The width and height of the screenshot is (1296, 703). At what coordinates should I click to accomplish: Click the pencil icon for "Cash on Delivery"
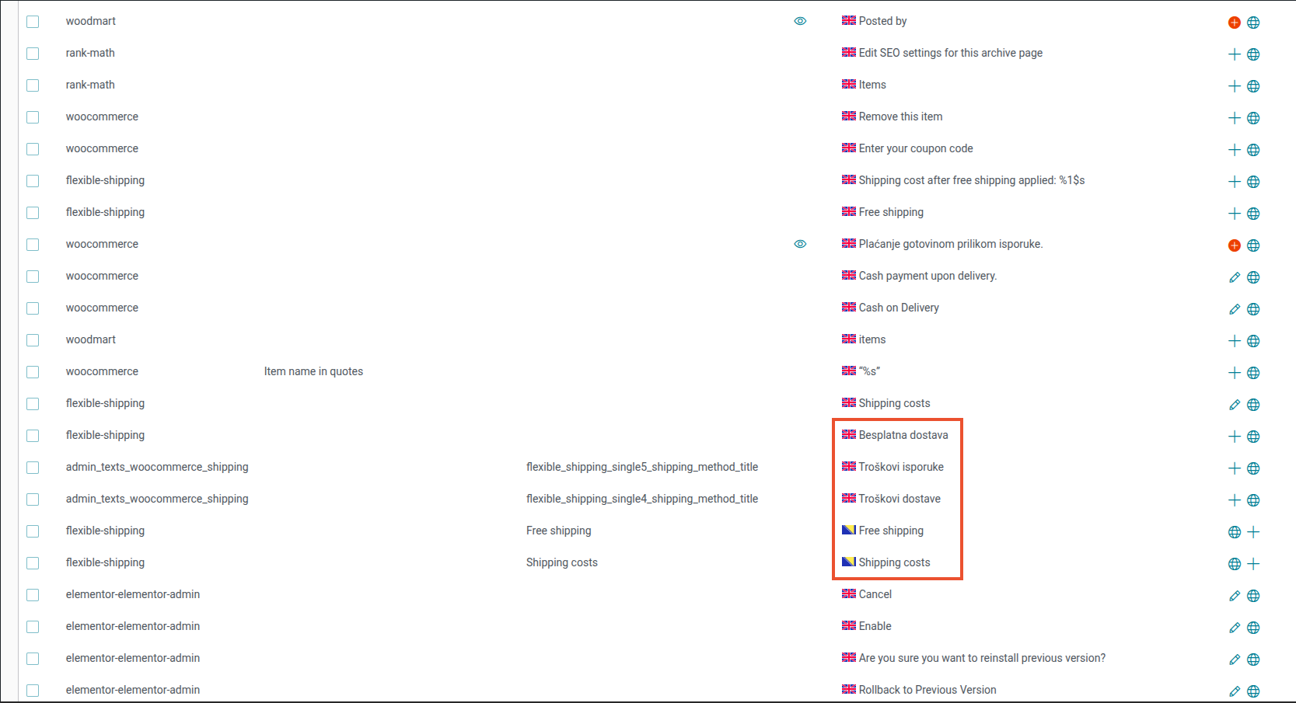tap(1234, 309)
